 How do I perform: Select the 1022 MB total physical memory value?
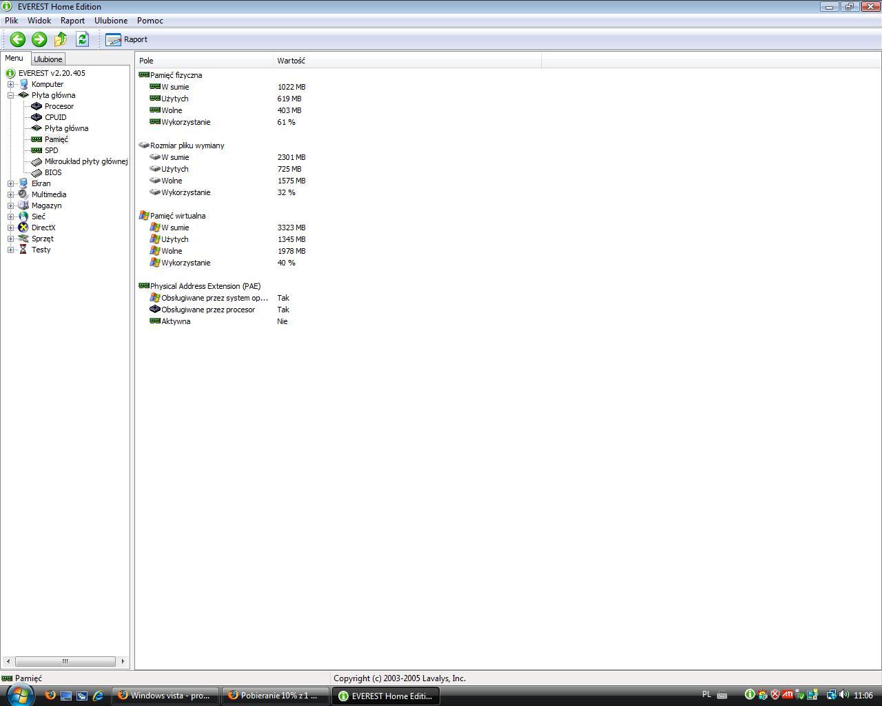pos(291,87)
